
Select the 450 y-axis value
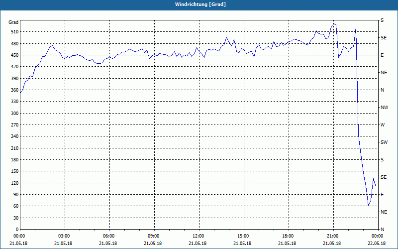click(15, 55)
